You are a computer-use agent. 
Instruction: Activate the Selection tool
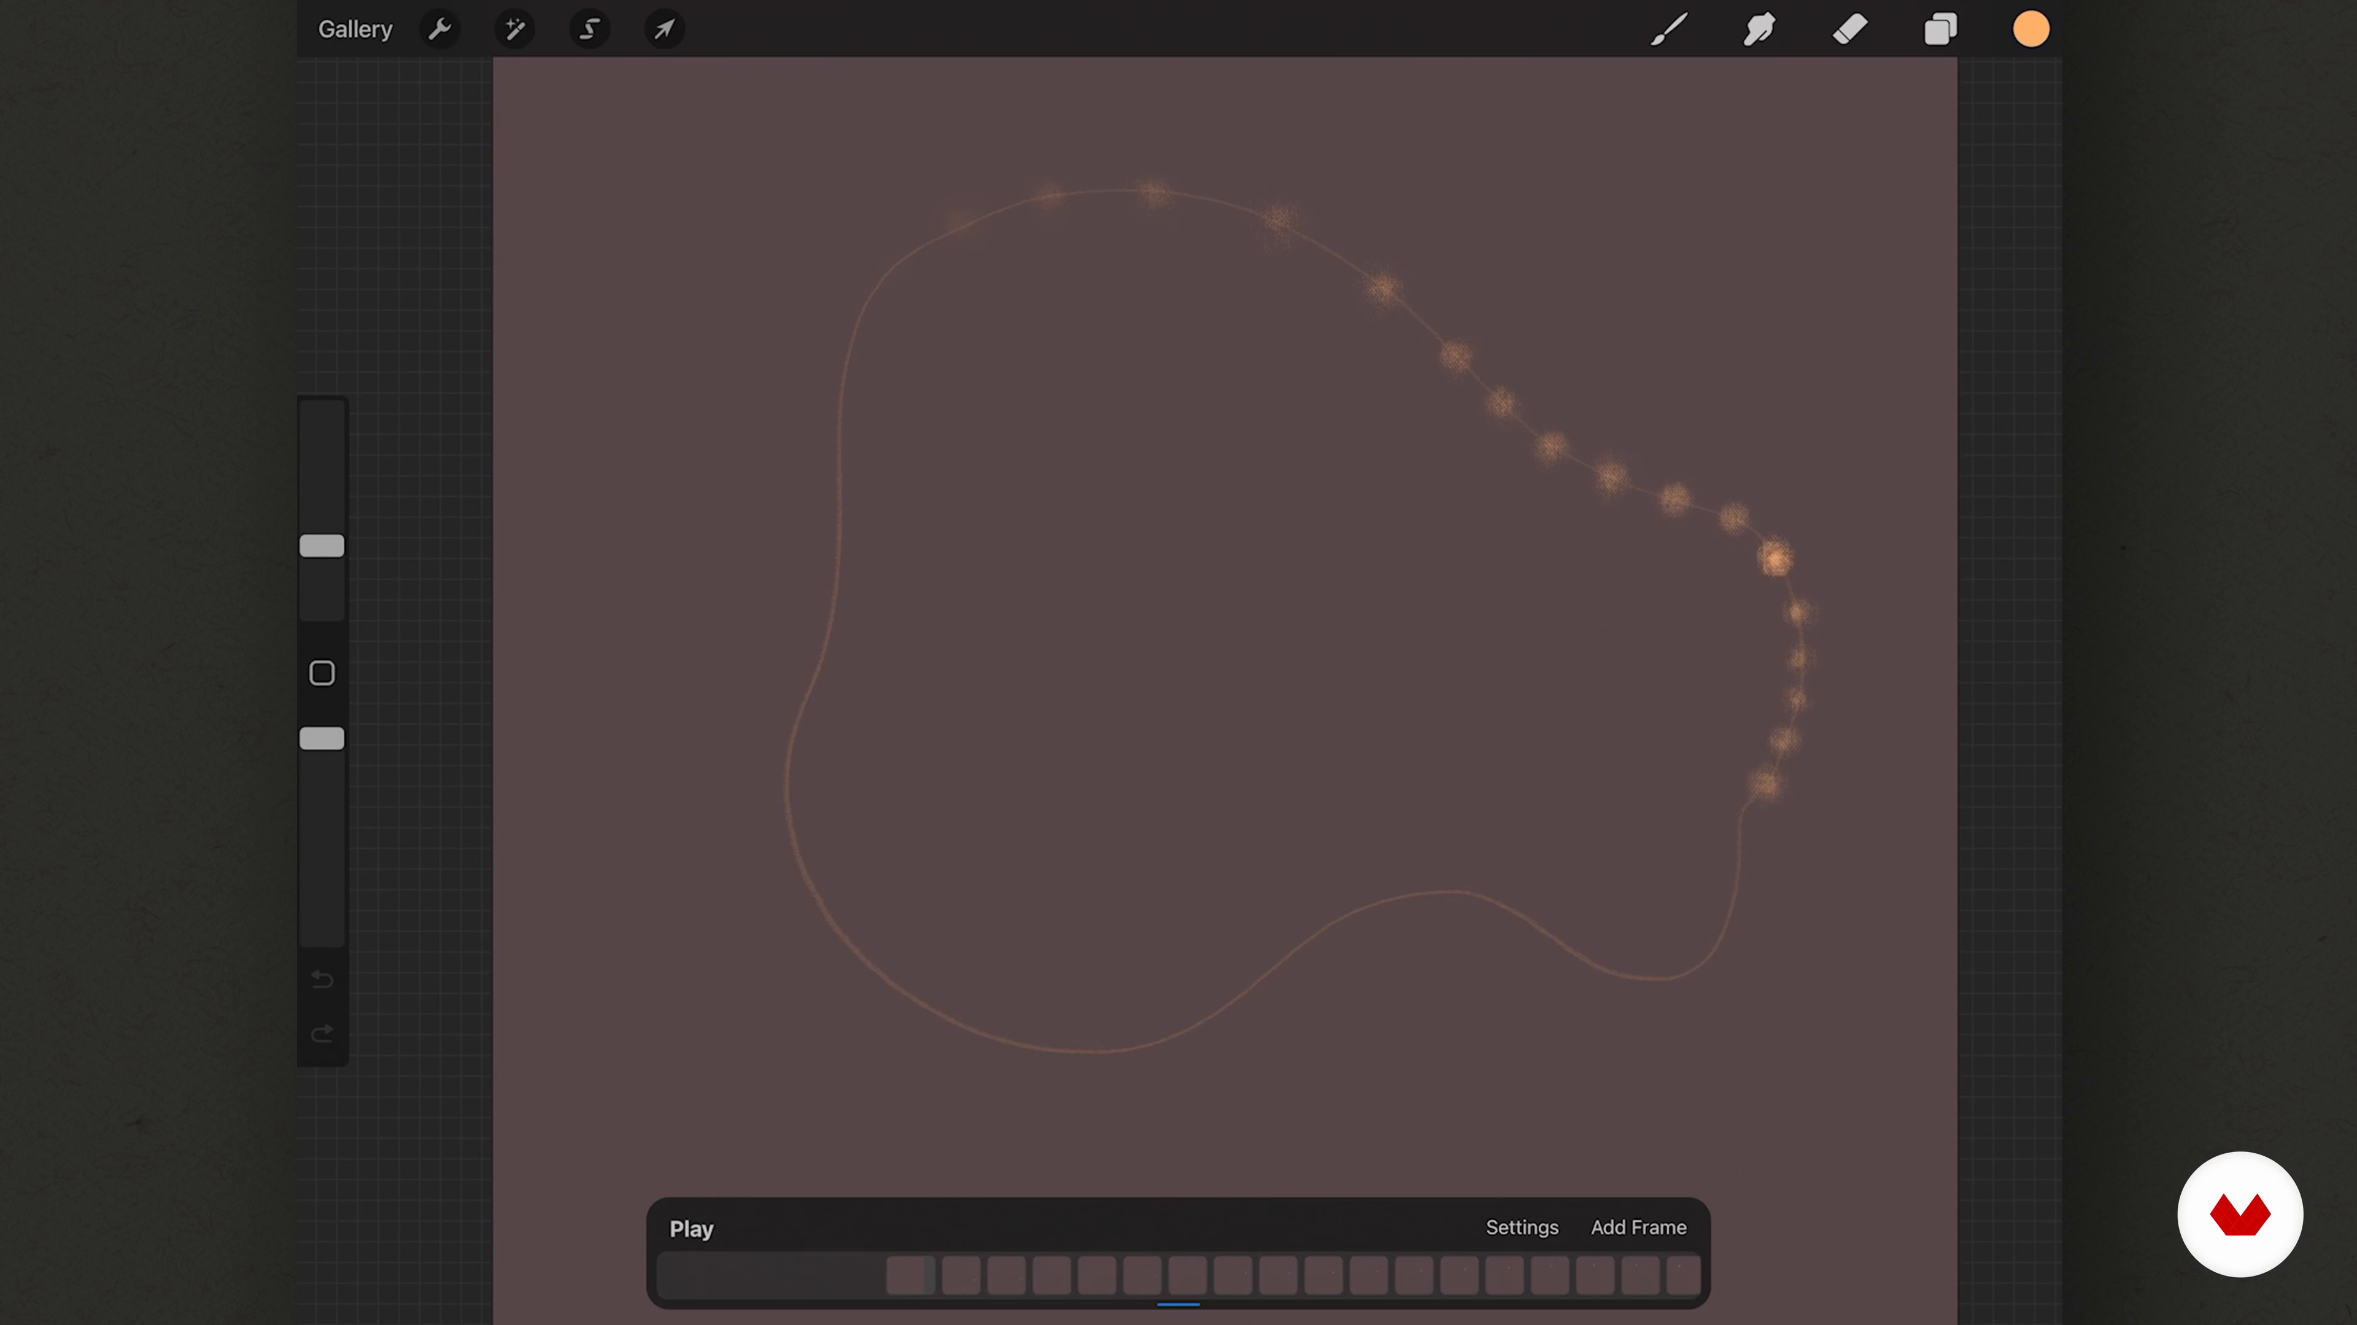point(590,29)
